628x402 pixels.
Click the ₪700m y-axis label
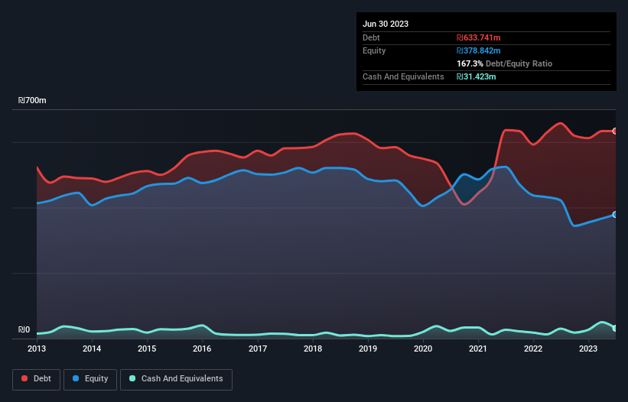[32, 101]
